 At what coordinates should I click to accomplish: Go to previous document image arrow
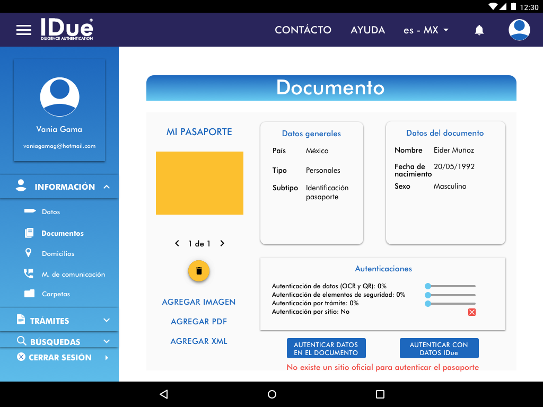(x=177, y=244)
